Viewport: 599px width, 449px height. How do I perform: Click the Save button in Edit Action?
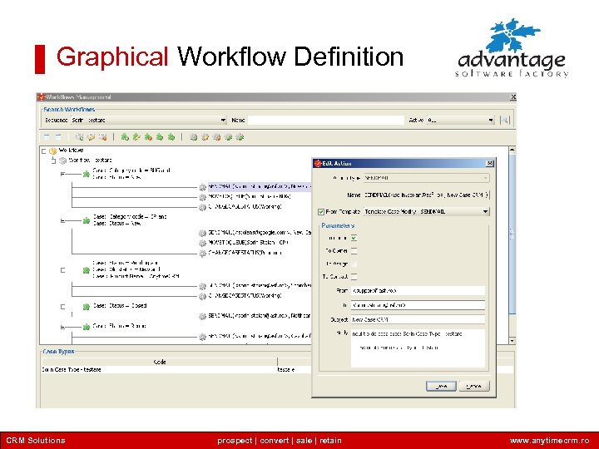[x=441, y=387]
